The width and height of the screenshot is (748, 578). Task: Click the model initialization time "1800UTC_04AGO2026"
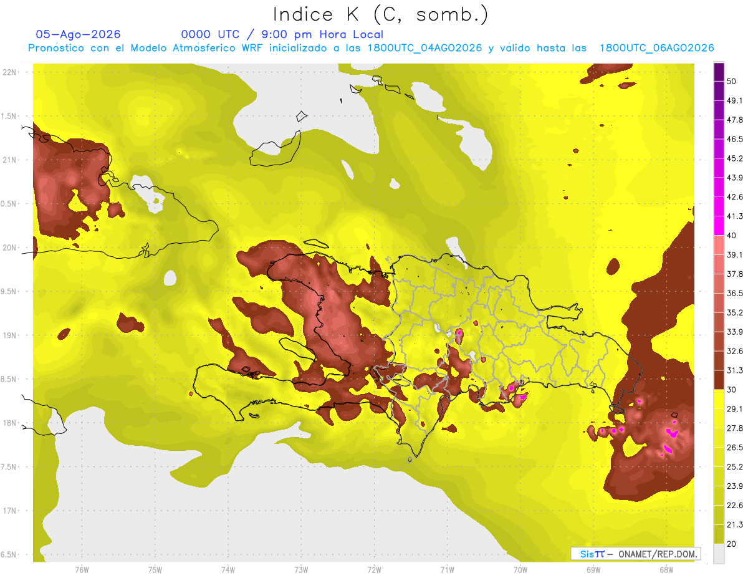point(425,48)
